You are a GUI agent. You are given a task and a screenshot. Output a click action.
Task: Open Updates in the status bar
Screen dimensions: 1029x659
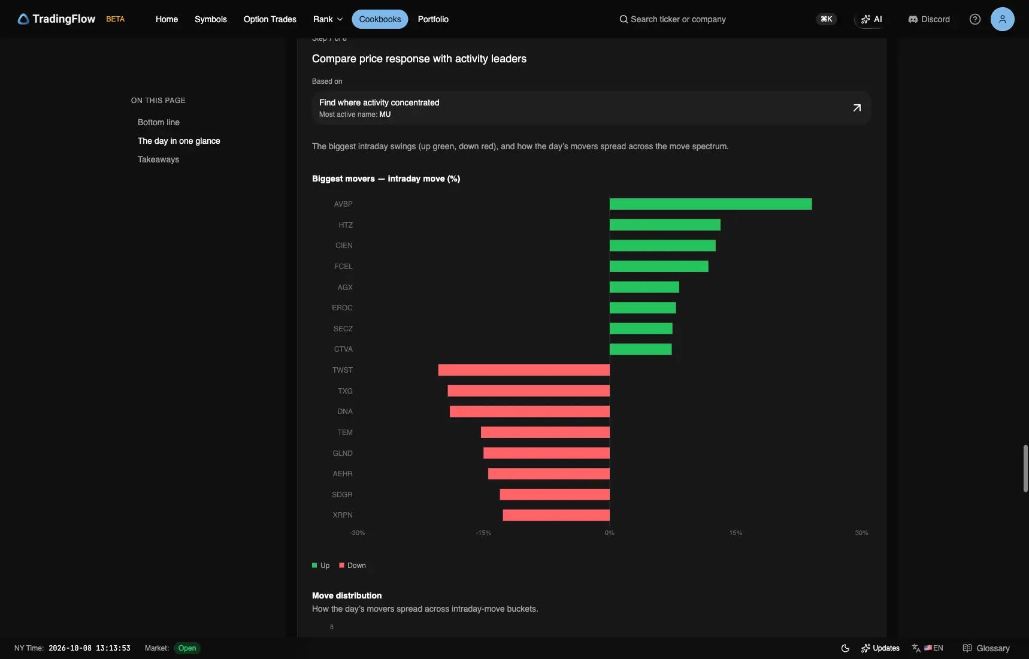(x=880, y=648)
